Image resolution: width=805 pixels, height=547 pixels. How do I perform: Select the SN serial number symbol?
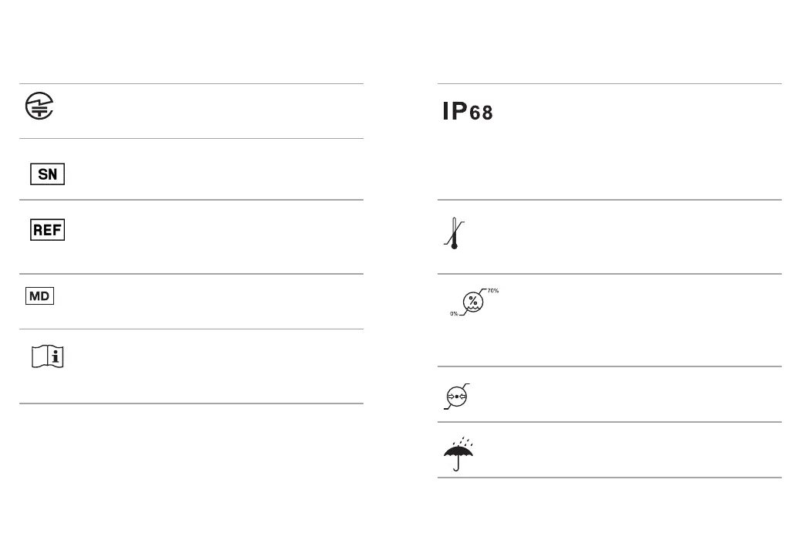click(47, 174)
